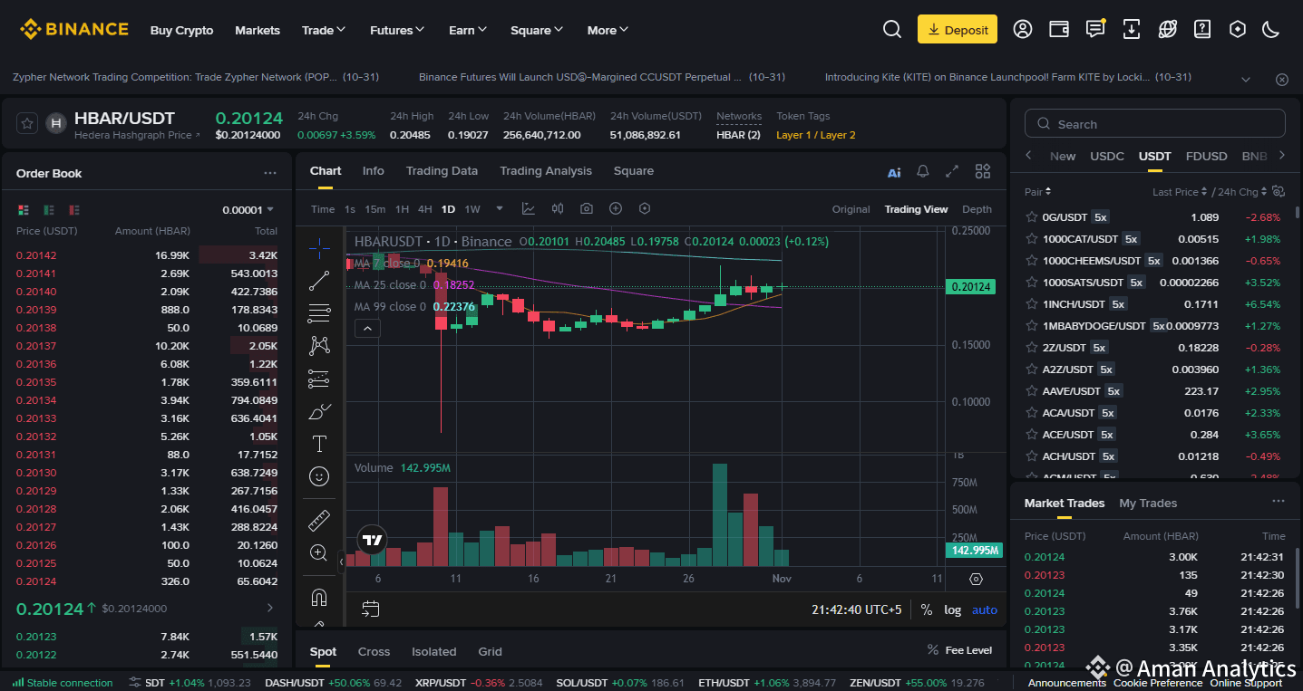Toggle dark mode moon icon
This screenshot has width=1303, height=691.
(x=1270, y=29)
